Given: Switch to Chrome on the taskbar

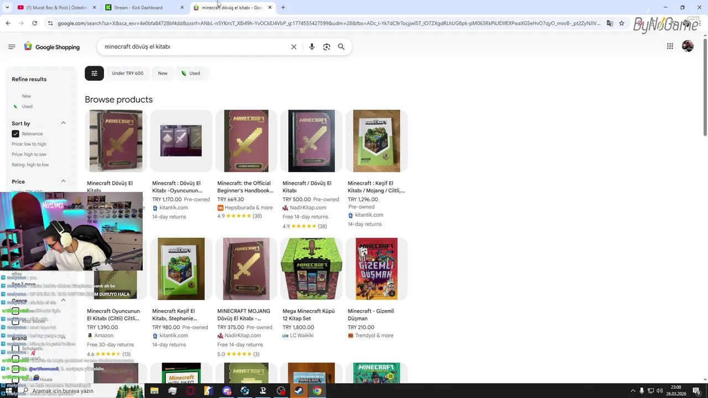Looking at the screenshot, I should tap(316, 391).
